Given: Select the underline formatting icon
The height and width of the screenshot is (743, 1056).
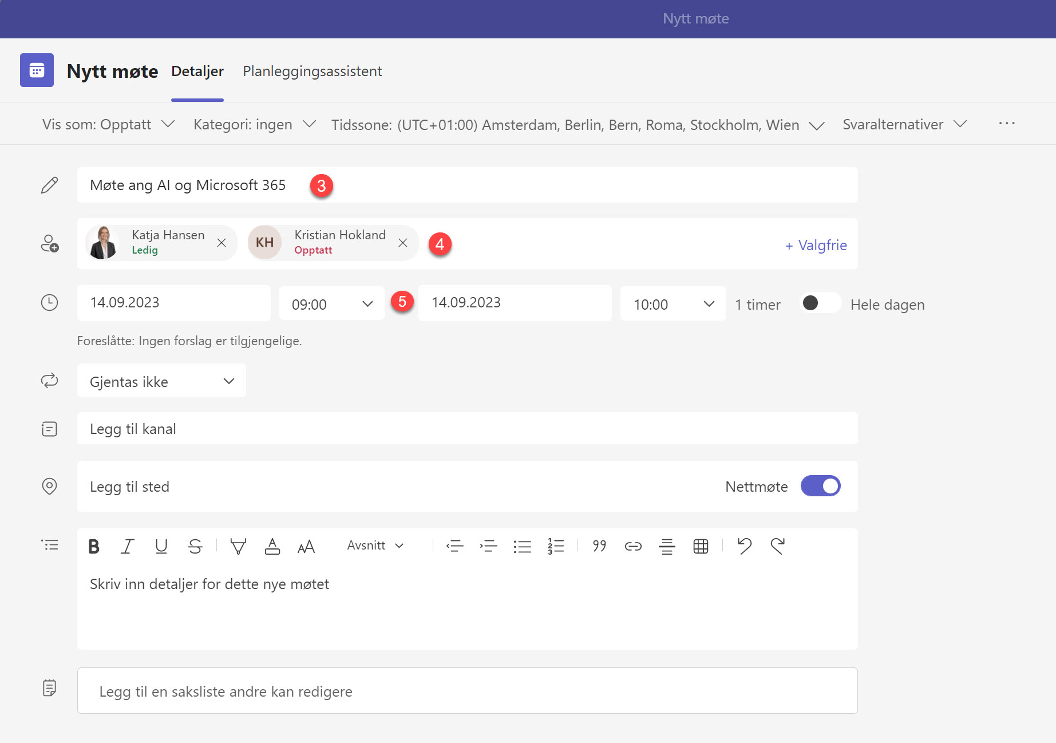Looking at the screenshot, I should click(161, 546).
